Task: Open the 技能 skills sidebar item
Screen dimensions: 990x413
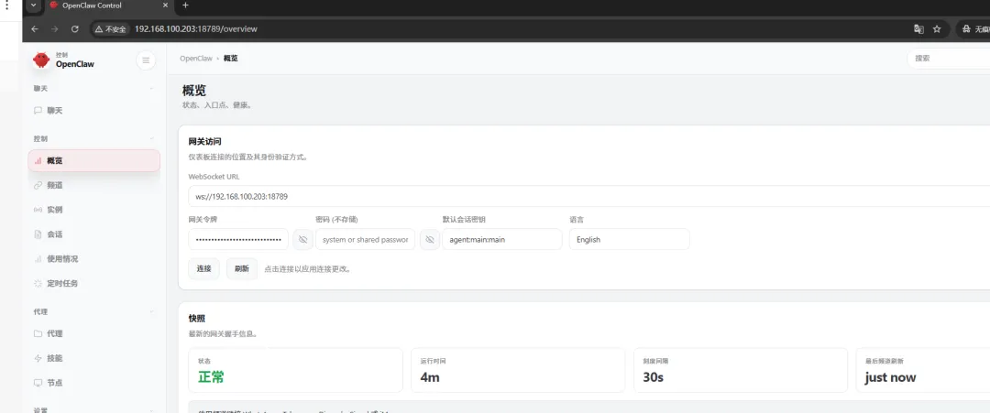Action: 94,358
